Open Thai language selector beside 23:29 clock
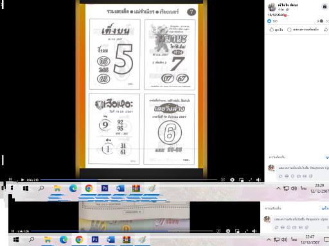This screenshot has width=329, height=246. tap(303, 188)
